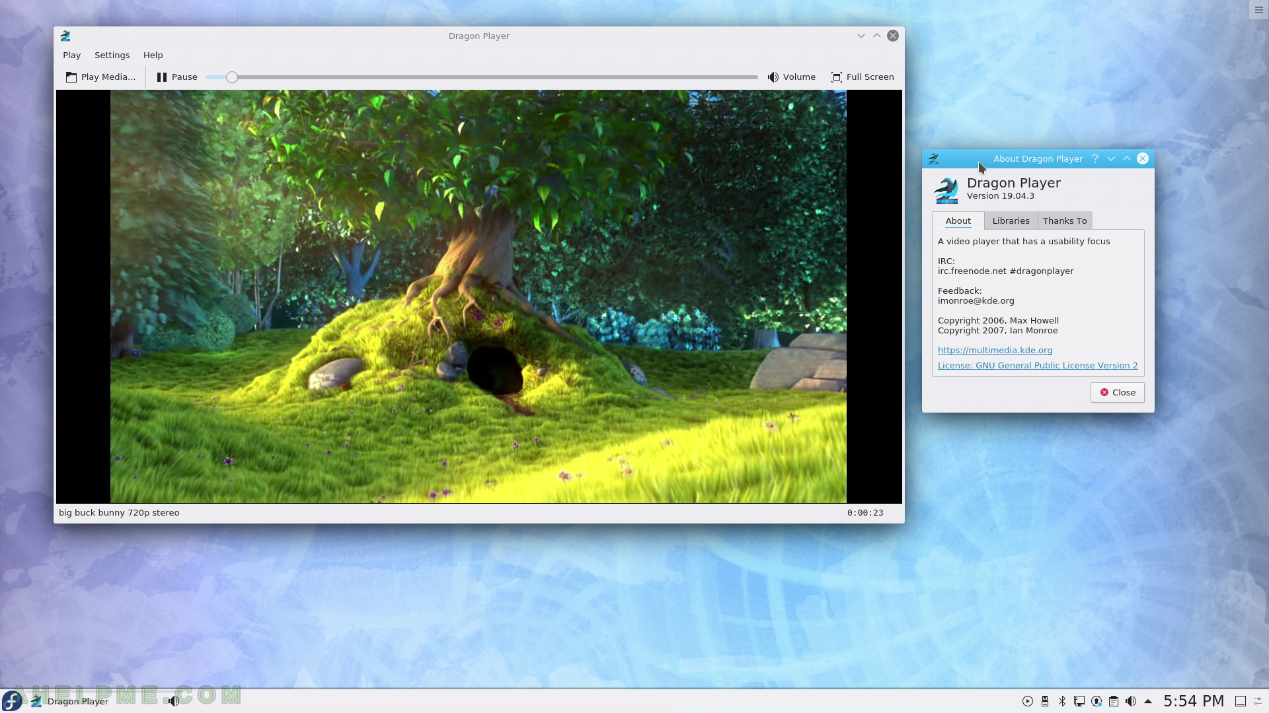
Task: Click the Version 19.04.3 text
Action: point(1000,196)
